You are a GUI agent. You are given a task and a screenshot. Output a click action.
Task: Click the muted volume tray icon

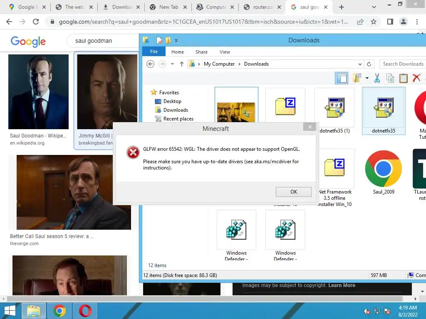(367, 311)
